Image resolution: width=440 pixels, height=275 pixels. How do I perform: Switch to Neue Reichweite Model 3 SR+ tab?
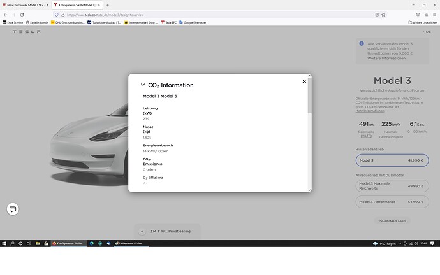click(26, 5)
